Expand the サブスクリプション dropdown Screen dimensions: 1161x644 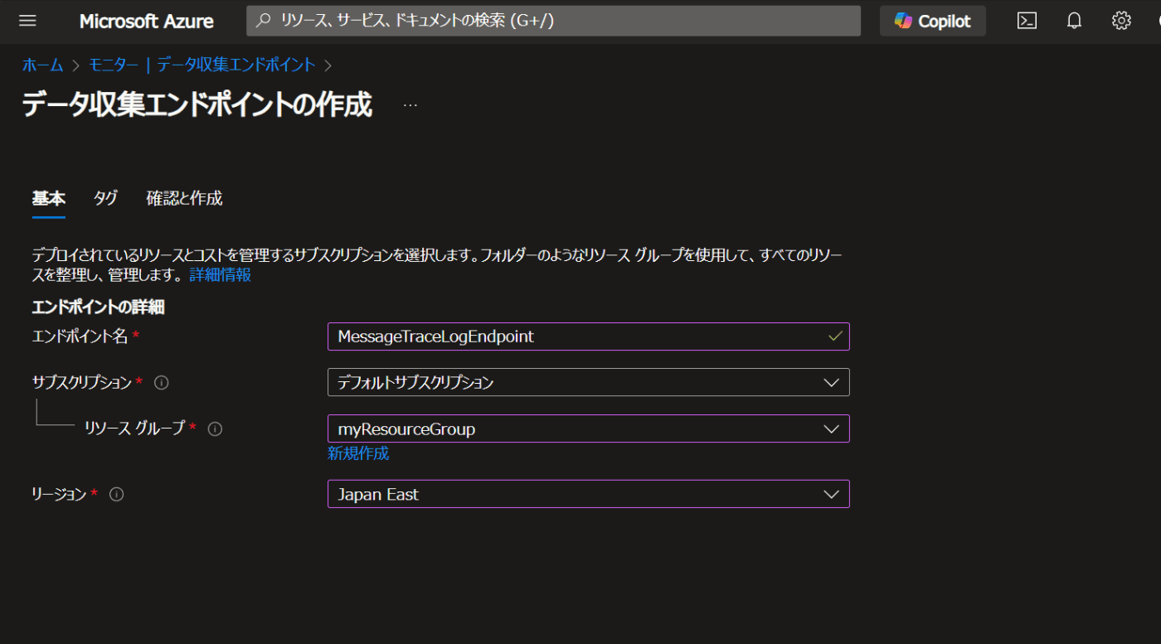(x=589, y=382)
